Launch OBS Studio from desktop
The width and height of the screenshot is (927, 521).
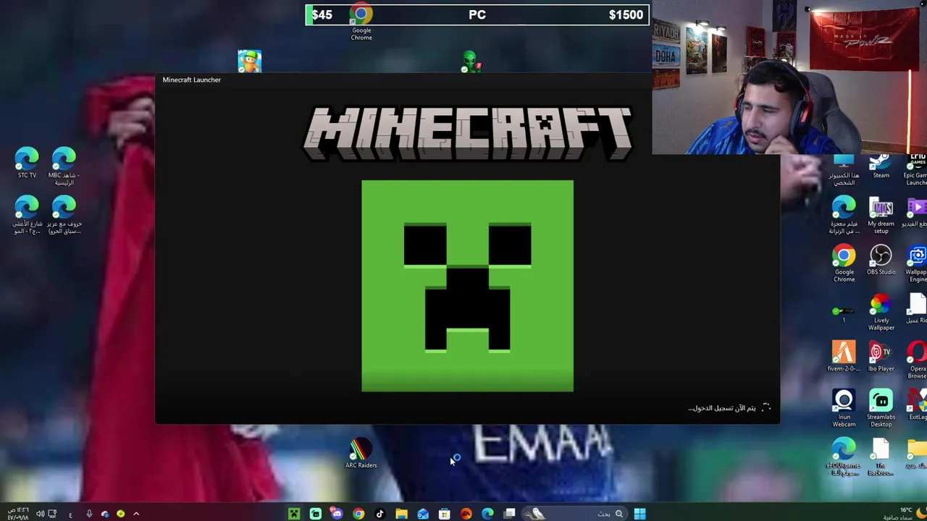point(881,260)
